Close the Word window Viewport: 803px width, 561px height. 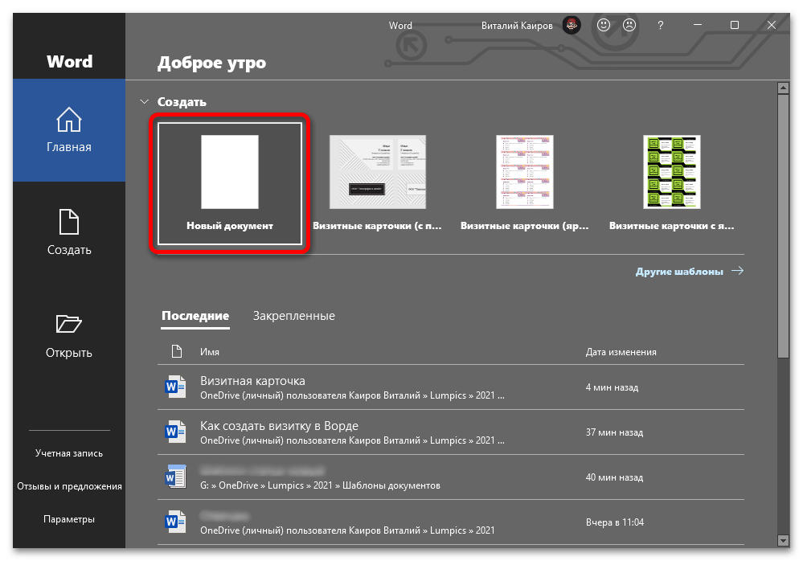click(x=771, y=25)
